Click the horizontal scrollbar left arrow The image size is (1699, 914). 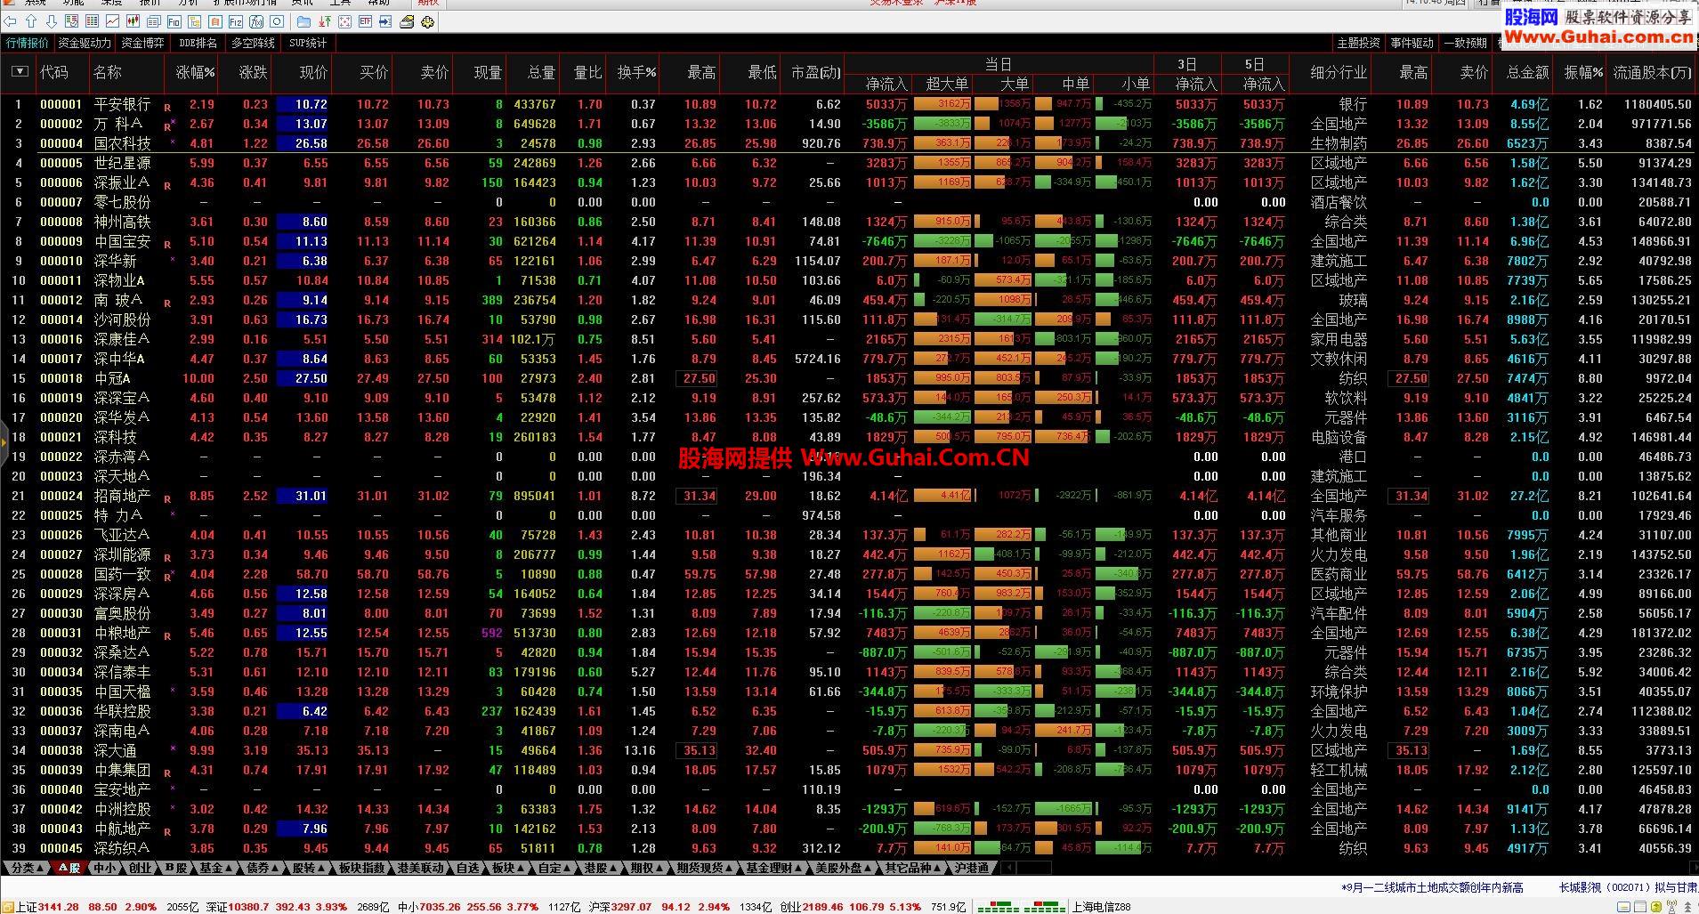tap(1008, 868)
